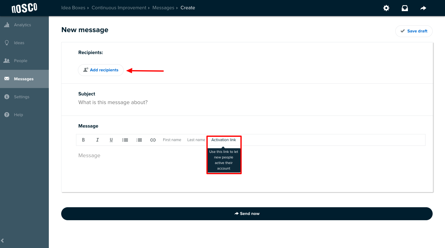Insert Last name placeholder
Screen dimensions: 445x248
196,140
